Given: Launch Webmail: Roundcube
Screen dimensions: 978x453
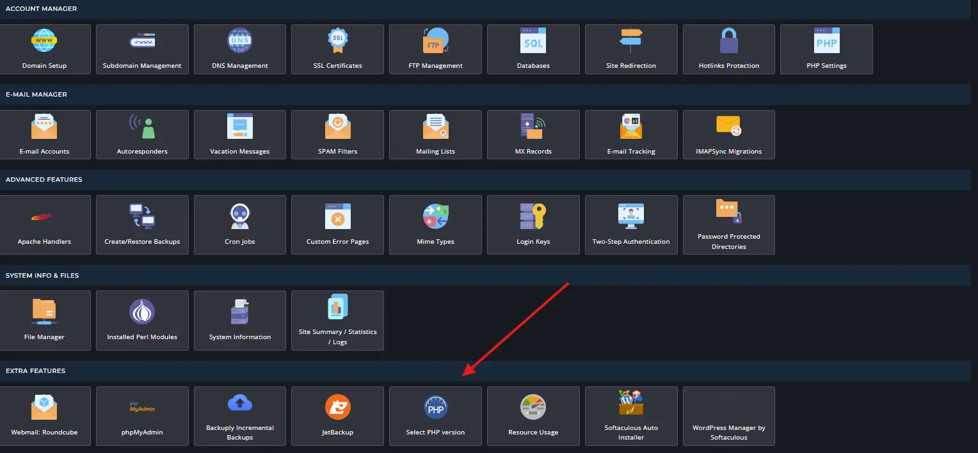Looking at the screenshot, I should point(45,416).
